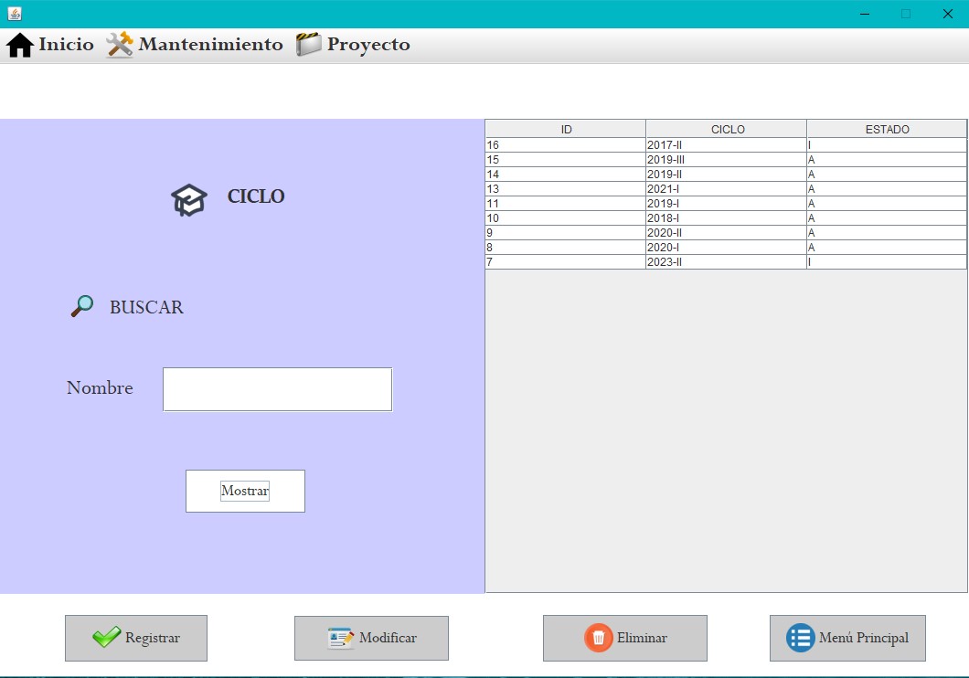Select the row with ID 9

click(x=726, y=233)
